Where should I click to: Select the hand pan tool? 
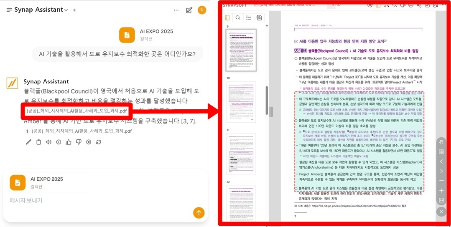pyautogui.click(x=441, y=142)
